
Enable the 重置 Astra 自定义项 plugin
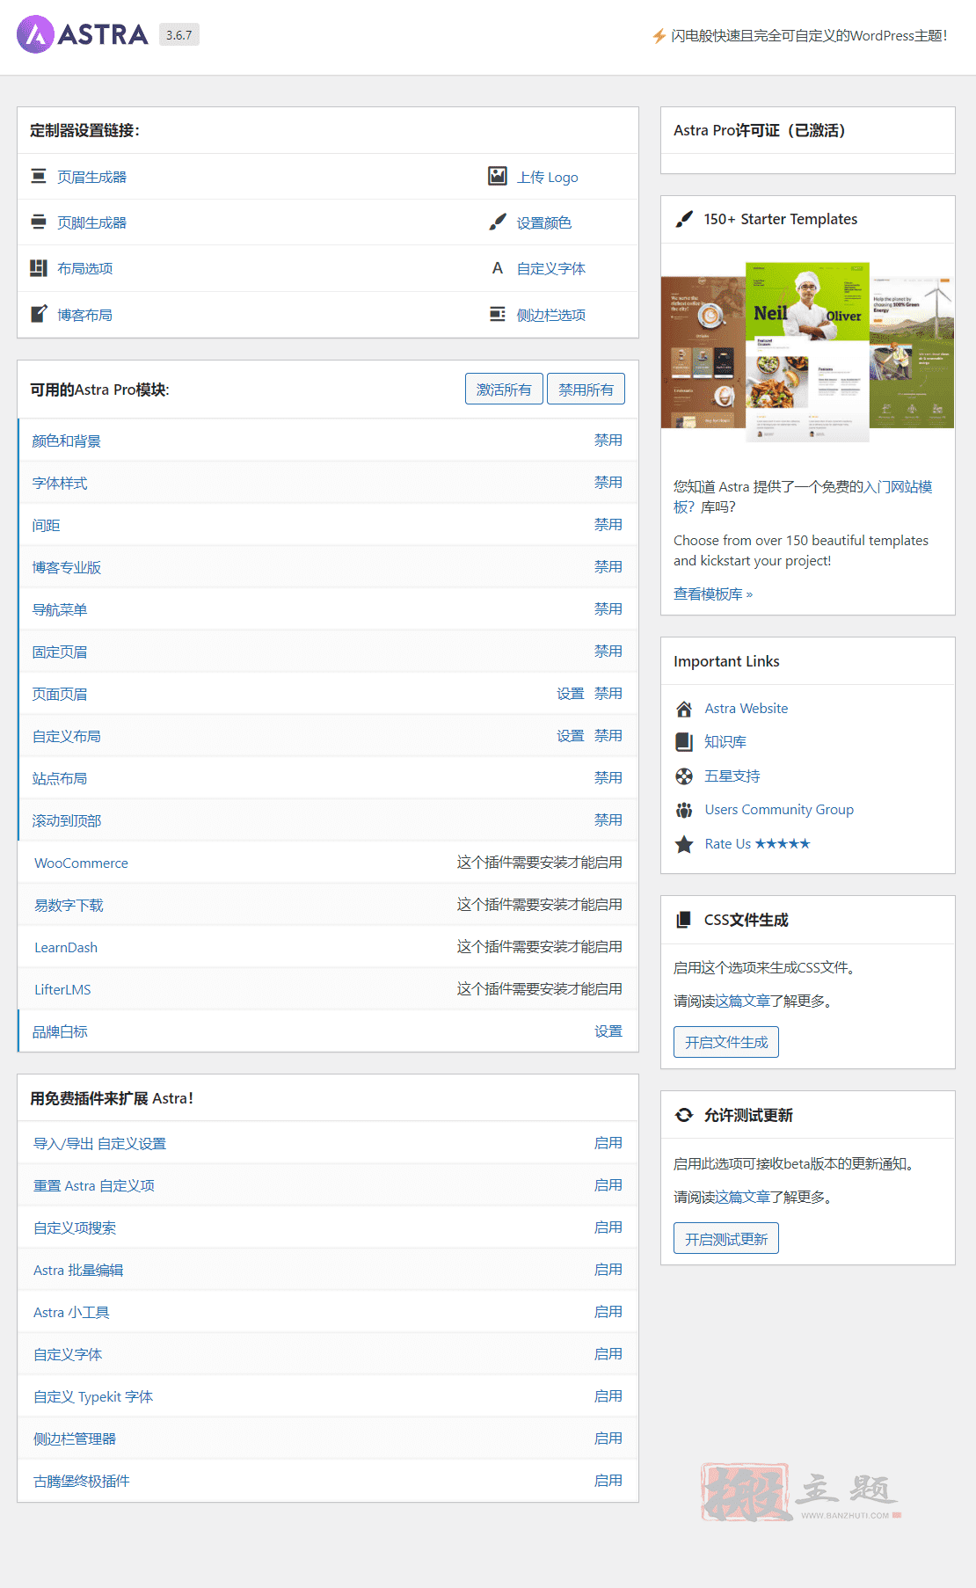point(608,1184)
